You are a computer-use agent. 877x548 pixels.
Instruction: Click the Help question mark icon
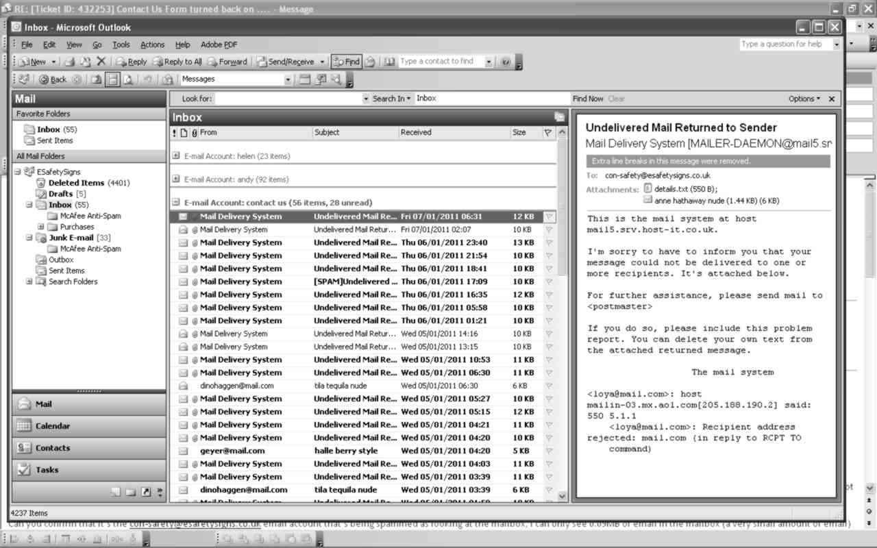point(506,62)
